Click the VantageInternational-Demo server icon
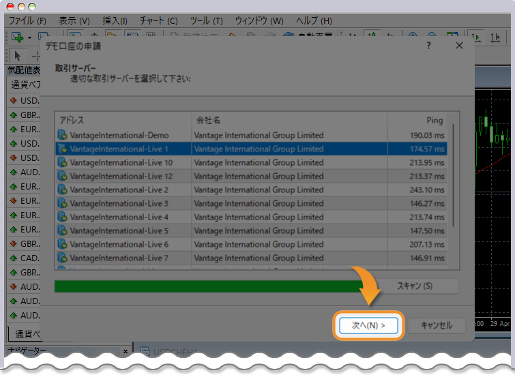 click(63, 135)
